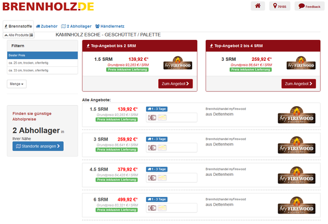The image size is (328, 224).
Task: Click myFirewood logo in 6 SRM offer row
Action: pyautogui.click(x=296, y=205)
